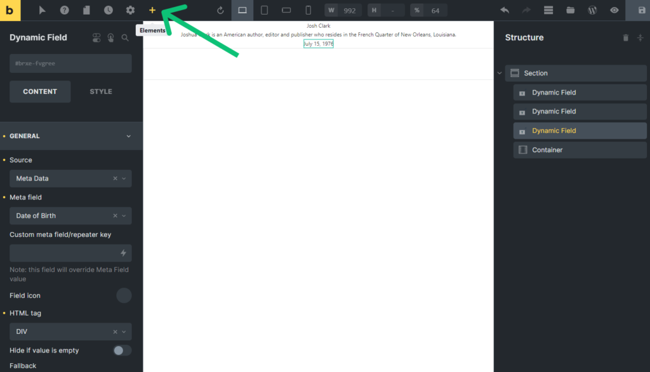Image resolution: width=650 pixels, height=372 pixels.
Task: Clear the DIV HTML tag selection
Action: coord(116,331)
